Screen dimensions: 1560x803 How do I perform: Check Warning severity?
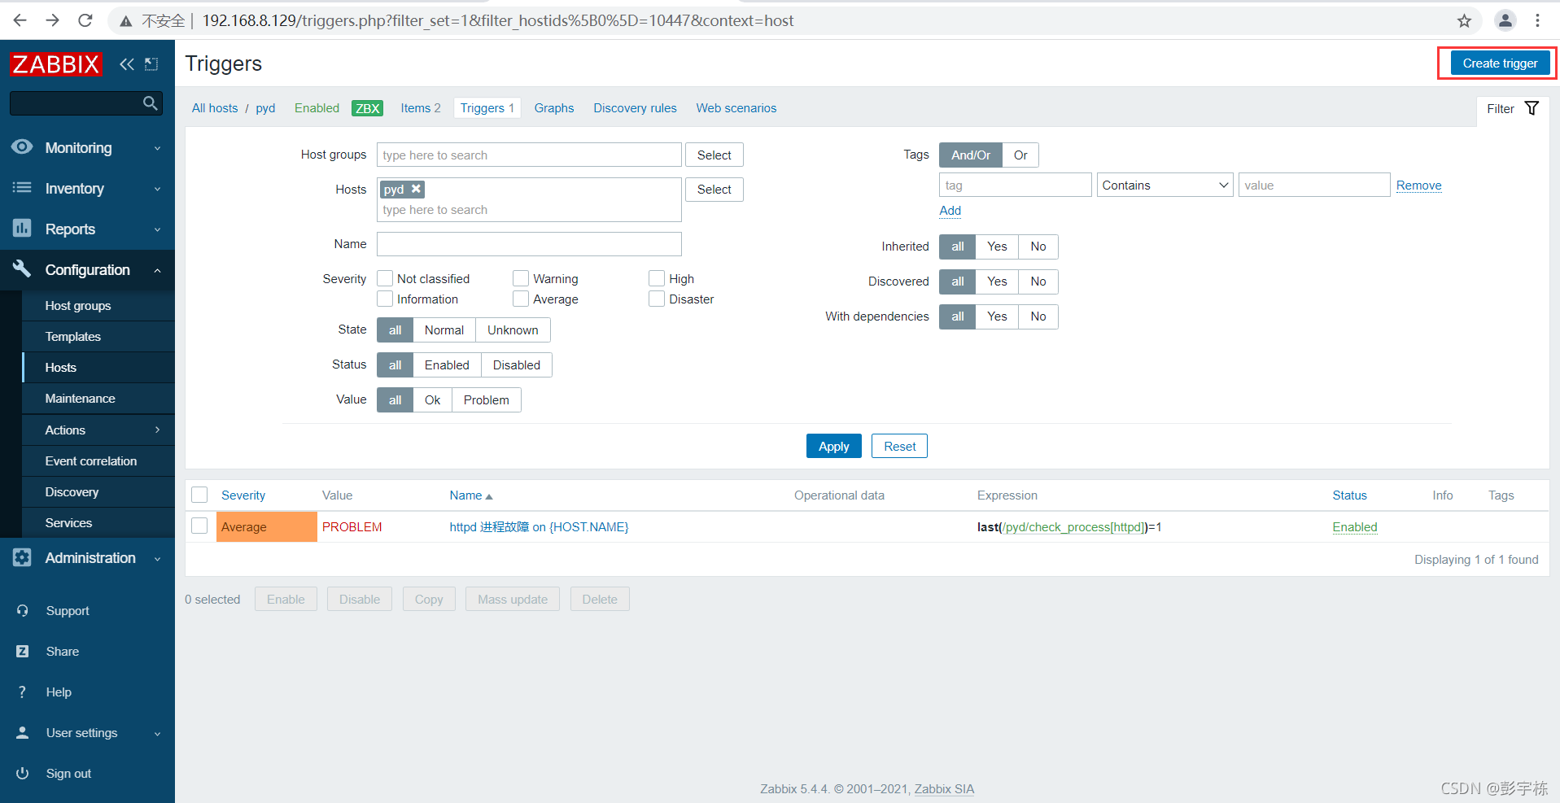click(x=521, y=278)
